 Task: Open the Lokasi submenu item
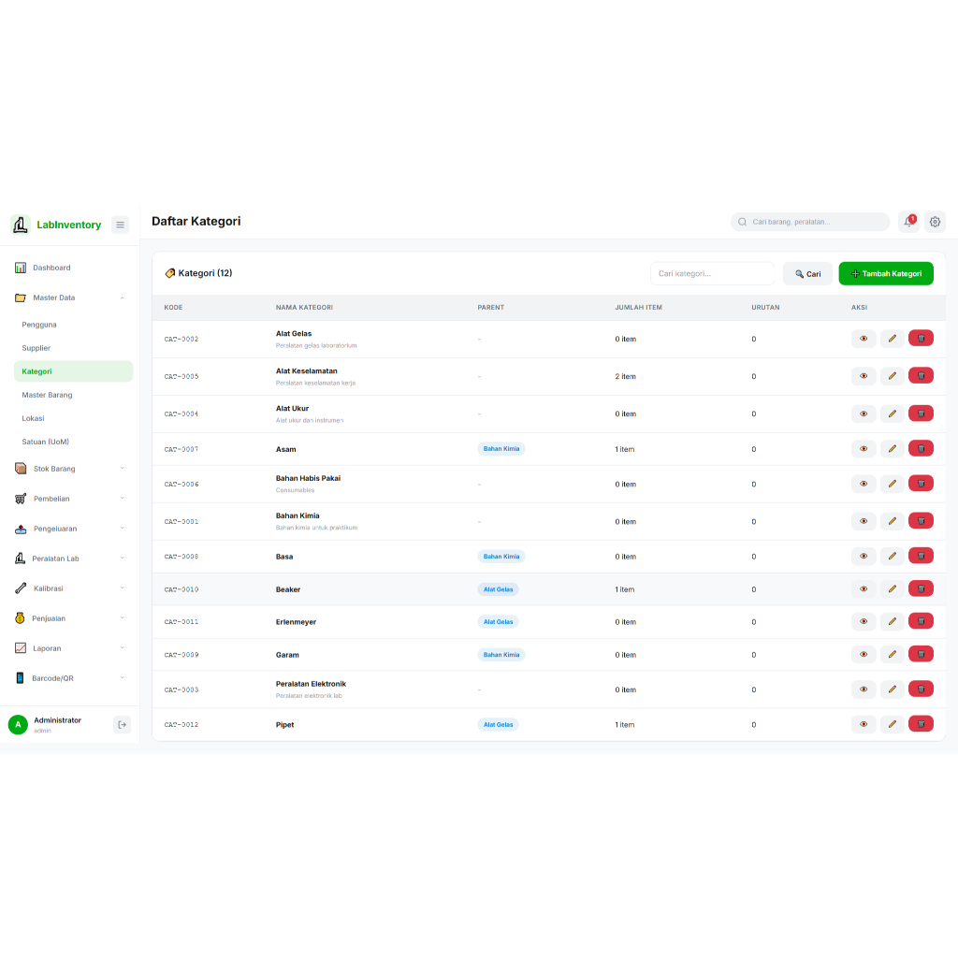73,418
